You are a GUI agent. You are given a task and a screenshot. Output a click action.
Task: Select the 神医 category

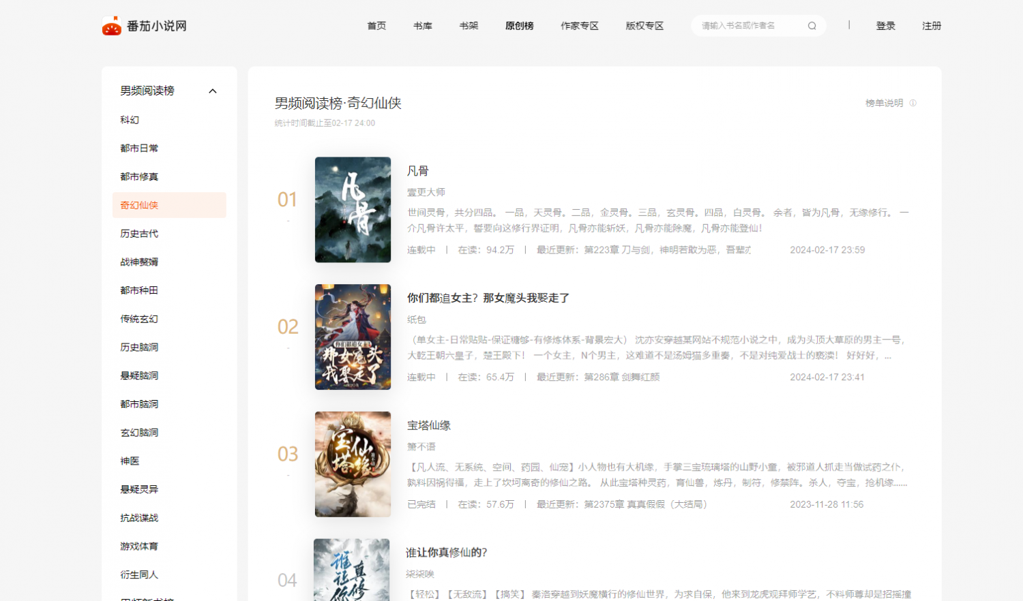(x=130, y=461)
